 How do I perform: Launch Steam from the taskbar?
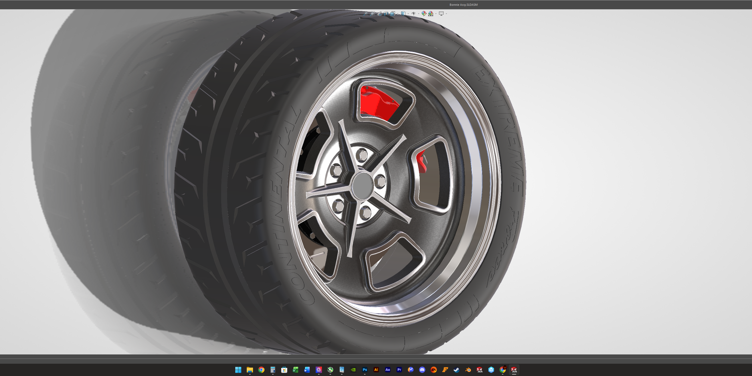[x=457, y=370]
